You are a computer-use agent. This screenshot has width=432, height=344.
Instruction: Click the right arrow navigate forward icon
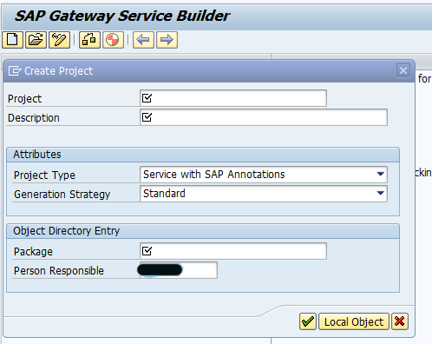(167, 40)
